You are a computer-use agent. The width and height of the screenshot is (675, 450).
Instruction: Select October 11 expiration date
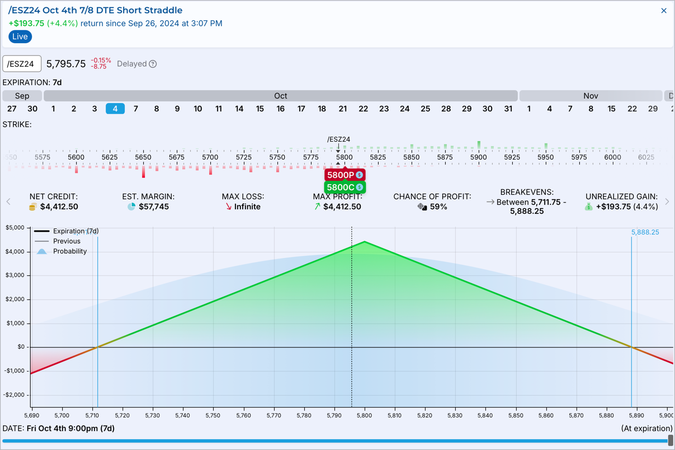tap(218, 109)
